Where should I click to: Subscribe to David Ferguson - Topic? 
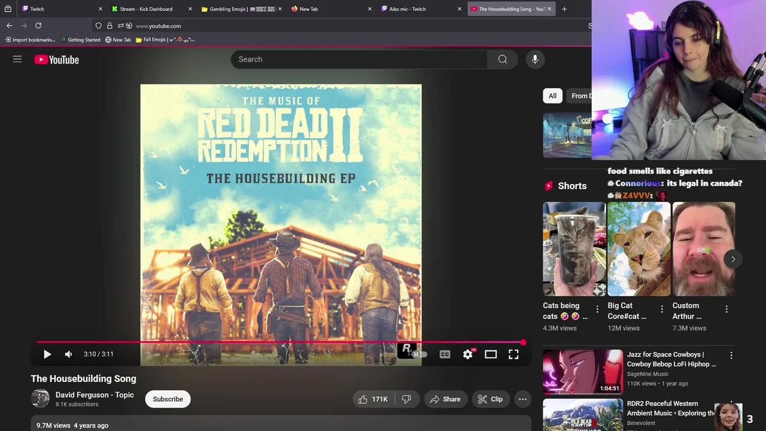168,399
